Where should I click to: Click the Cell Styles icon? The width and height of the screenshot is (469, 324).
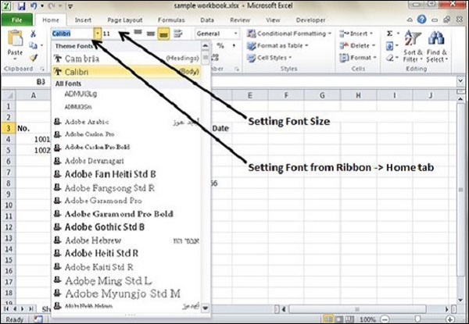251,58
